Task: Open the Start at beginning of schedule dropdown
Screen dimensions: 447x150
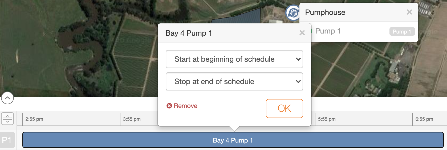Action: (x=234, y=59)
